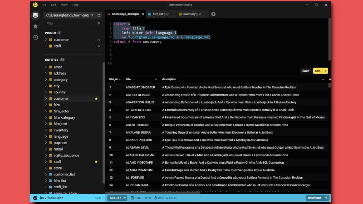Expand the address table

pos(46,73)
